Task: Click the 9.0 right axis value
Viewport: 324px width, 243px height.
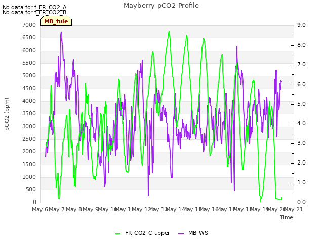Action: point(301,25)
